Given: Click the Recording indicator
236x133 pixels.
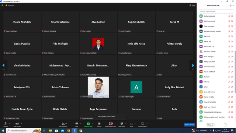Looking at the screenshot, I should pos(10,5).
